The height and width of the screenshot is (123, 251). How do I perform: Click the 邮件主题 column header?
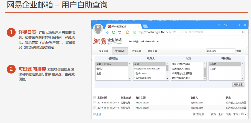pos(141,98)
